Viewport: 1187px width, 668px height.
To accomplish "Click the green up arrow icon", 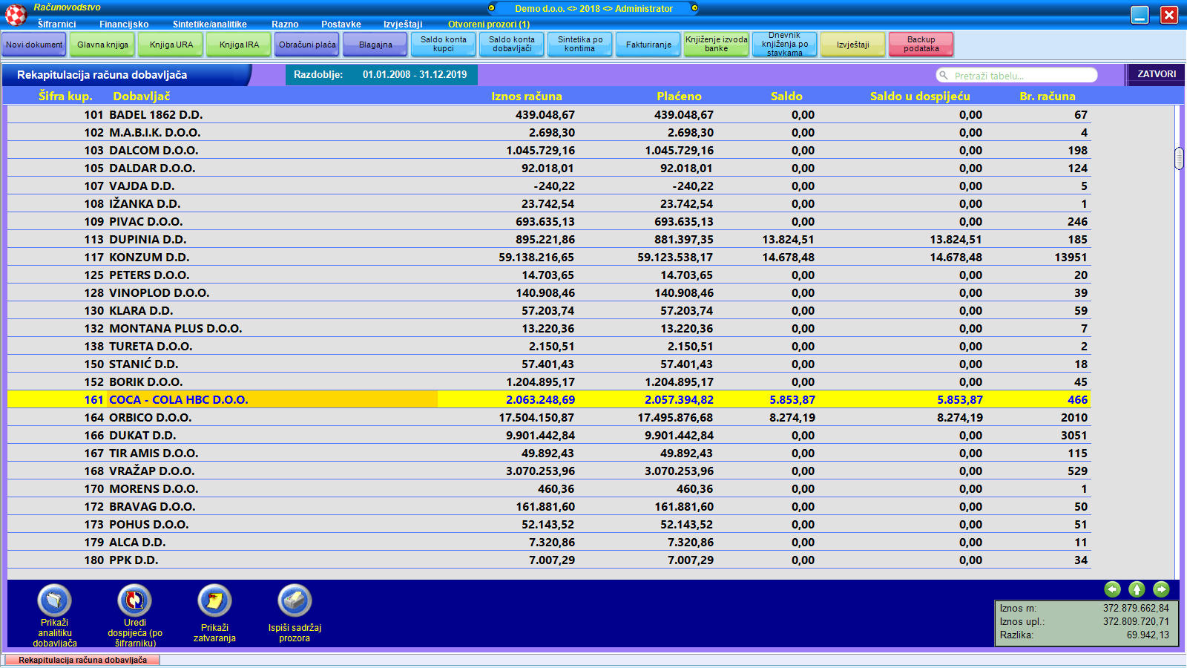I will 1137,589.
